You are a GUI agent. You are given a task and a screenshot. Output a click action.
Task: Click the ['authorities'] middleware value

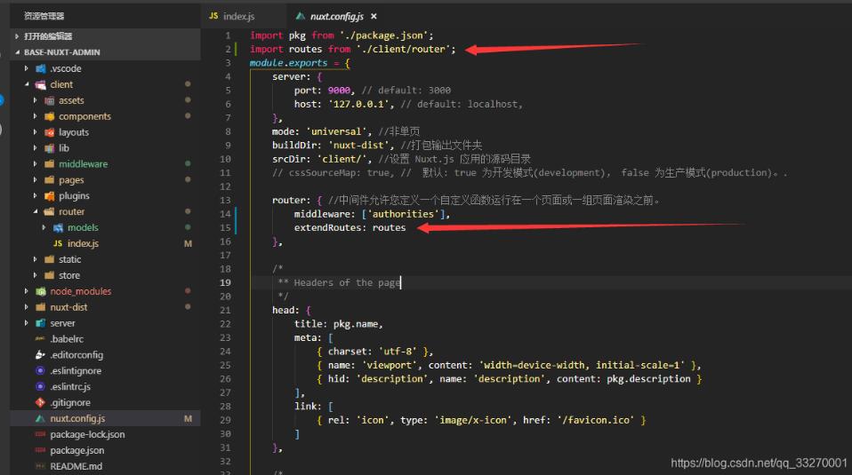tap(403, 214)
